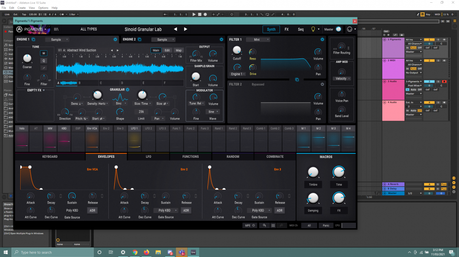The height and width of the screenshot is (257, 459).
Task: Select previous sample arrow next to Abstract Wind Suction
Action: 112,50
